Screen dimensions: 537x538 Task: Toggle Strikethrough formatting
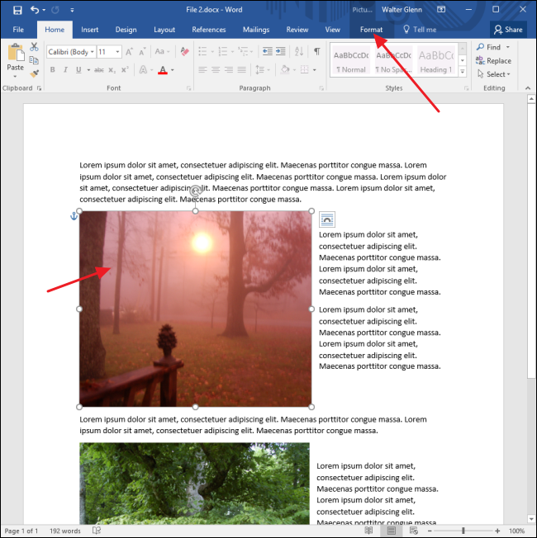coord(99,70)
